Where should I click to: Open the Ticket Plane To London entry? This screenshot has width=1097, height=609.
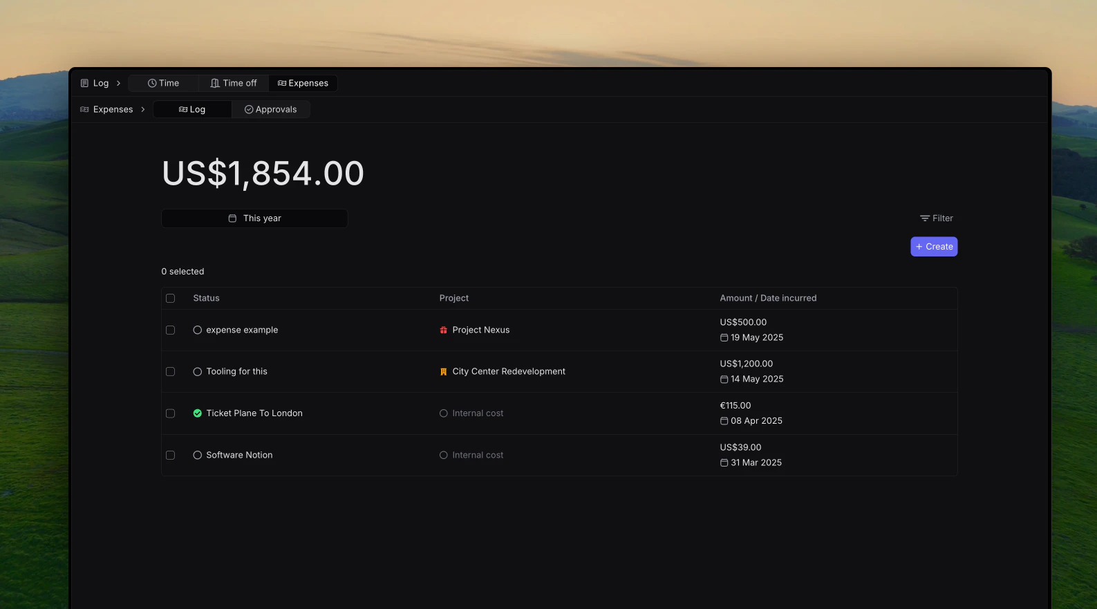click(254, 413)
